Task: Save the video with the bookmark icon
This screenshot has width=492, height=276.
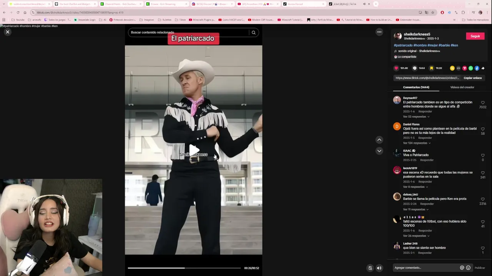Action: [x=431, y=68]
